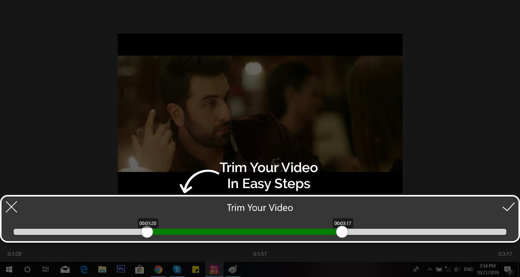The image size is (520, 277).
Task: Change the ENG input language
Action: click(x=468, y=269)
